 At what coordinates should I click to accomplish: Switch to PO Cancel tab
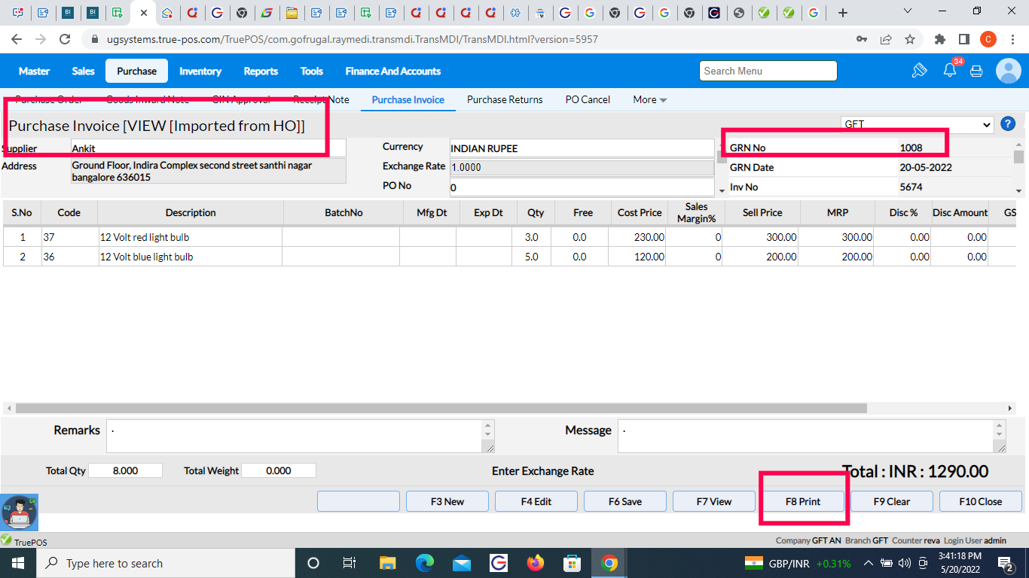pyautogui.click(x=588, y=99)
